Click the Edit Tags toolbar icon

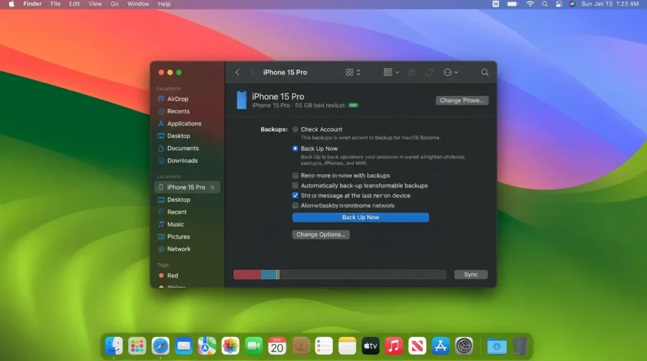(429, 72)
